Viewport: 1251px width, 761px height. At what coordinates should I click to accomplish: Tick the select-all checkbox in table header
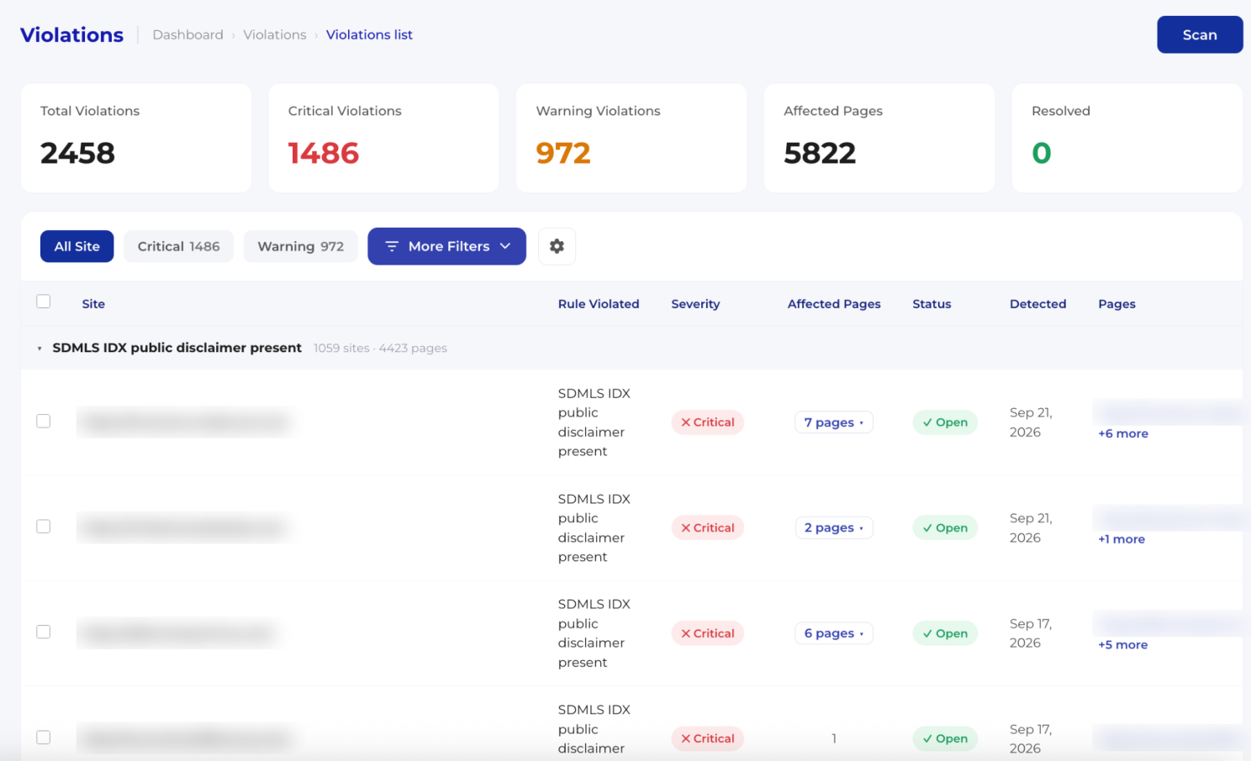click(x=44, y=302)
